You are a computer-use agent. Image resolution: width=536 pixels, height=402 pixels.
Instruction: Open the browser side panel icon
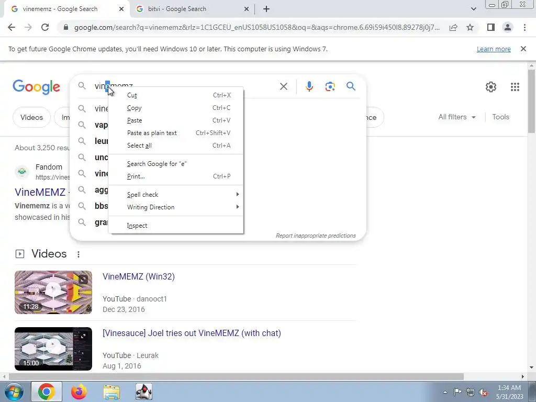(x=491, y=27)
